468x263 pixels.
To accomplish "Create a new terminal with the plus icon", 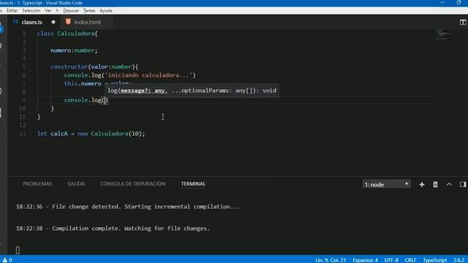I will (x=422, y=185).
